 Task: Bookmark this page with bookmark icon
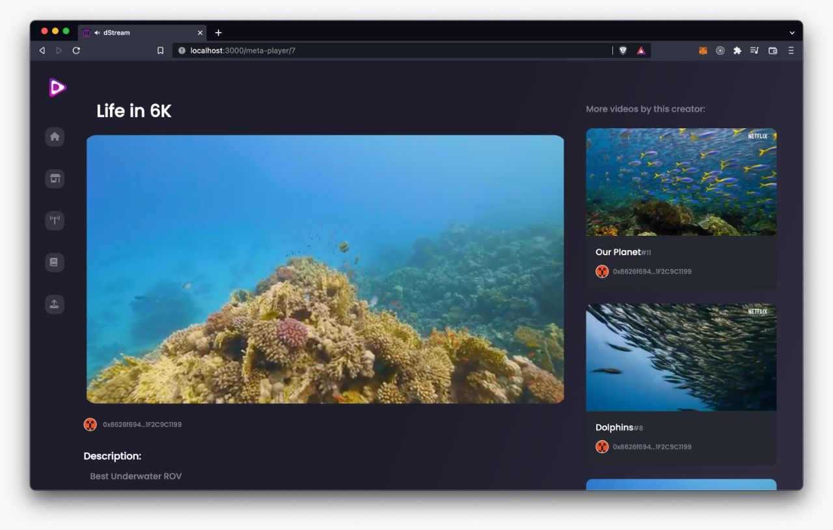point(160,50)
